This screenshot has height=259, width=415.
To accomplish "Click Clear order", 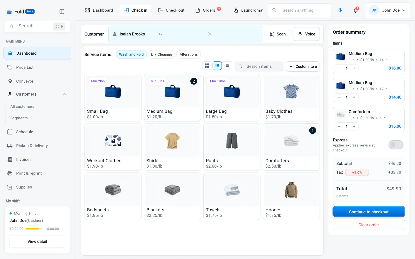I will point(369,225).
